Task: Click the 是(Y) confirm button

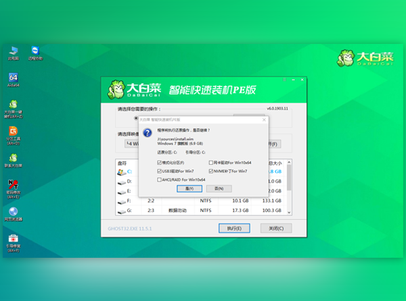Action: 189,189
